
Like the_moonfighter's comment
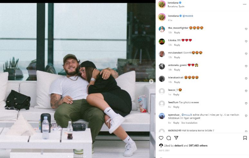pyautogui.click(x=246, y=29)
